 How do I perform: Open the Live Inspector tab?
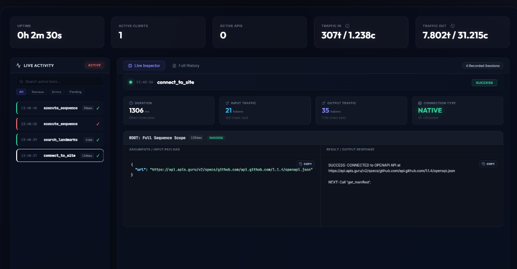[x=144, y=66]
